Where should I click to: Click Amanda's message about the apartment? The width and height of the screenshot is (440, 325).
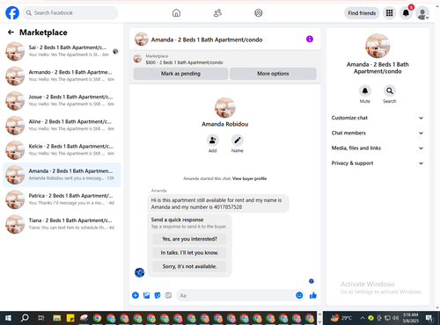[218, 204]
